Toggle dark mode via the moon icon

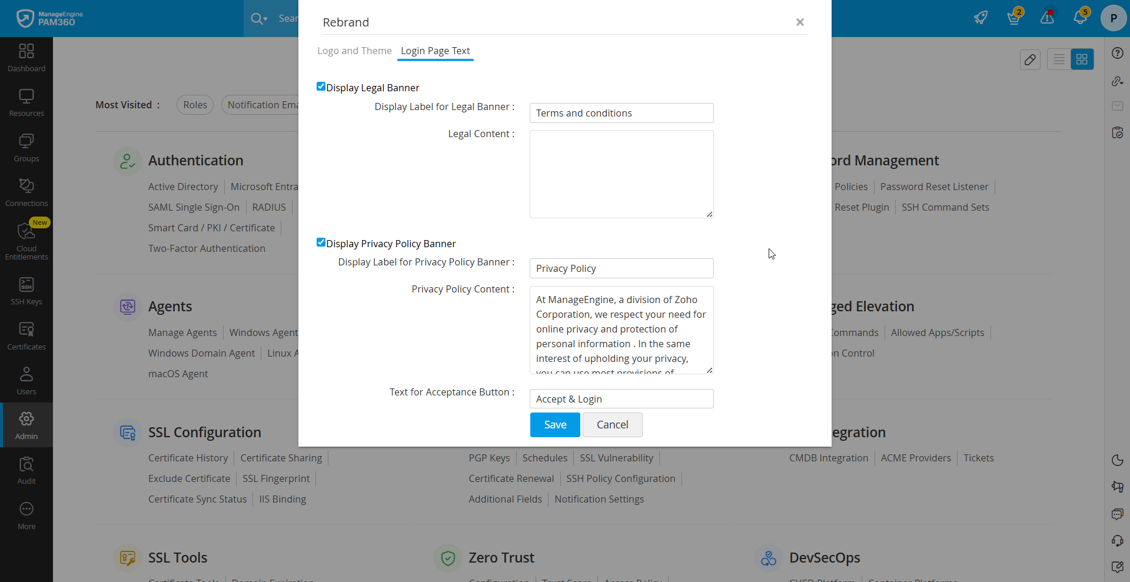[x=1118, y=461]
